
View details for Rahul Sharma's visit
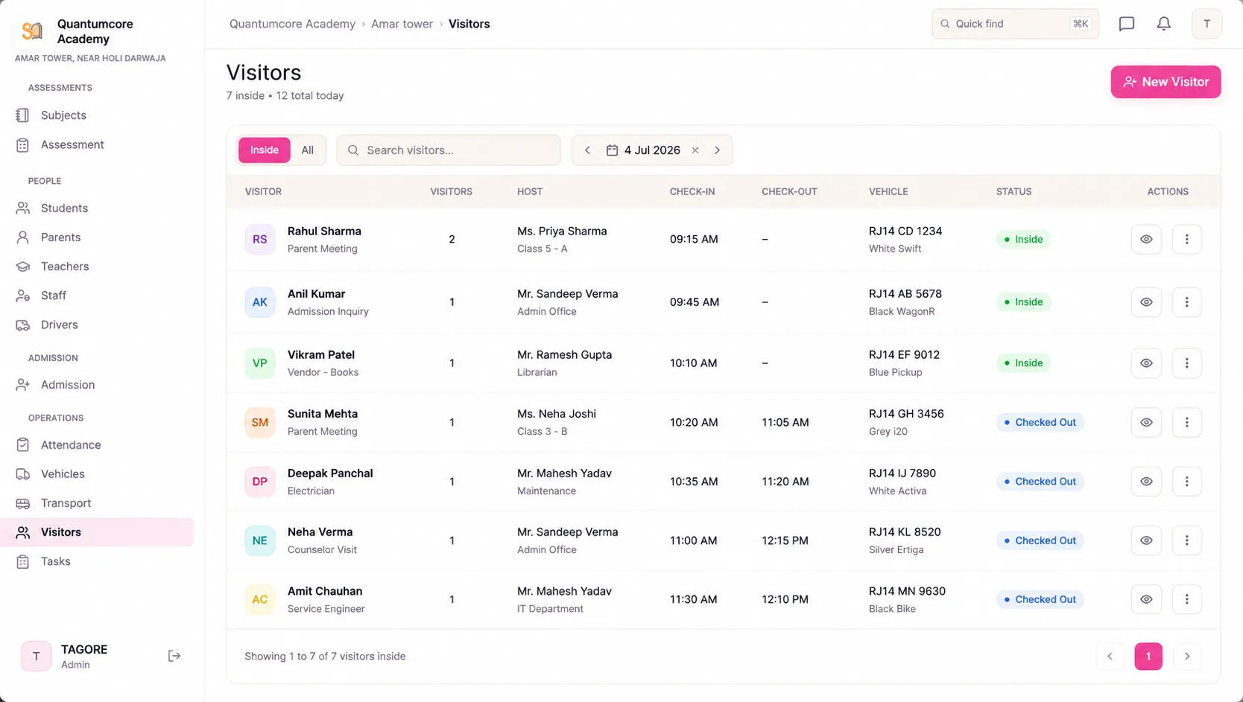click(x=1146, y=240)
